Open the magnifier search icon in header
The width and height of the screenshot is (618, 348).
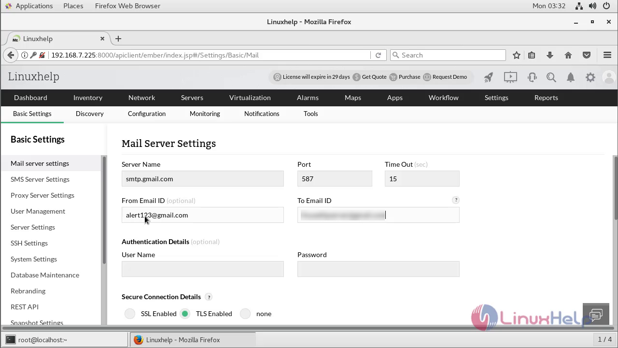pyautogui.click(x=551, y=77)
